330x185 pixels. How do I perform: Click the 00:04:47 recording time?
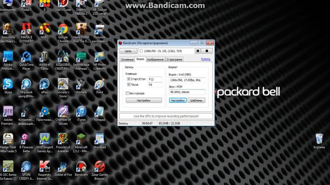[147, 123]
